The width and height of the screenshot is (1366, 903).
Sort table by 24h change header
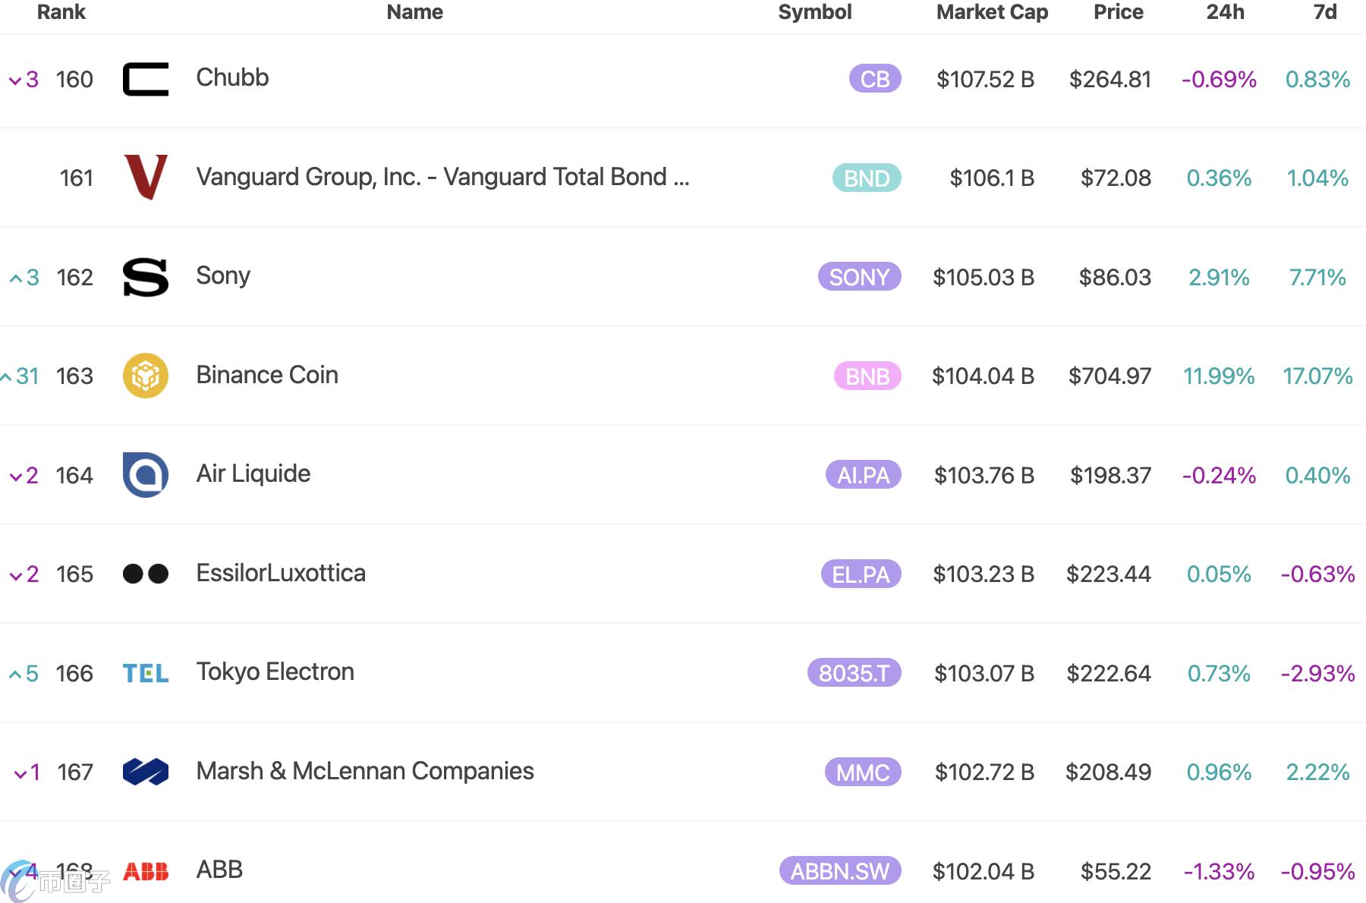(1225, 12)
